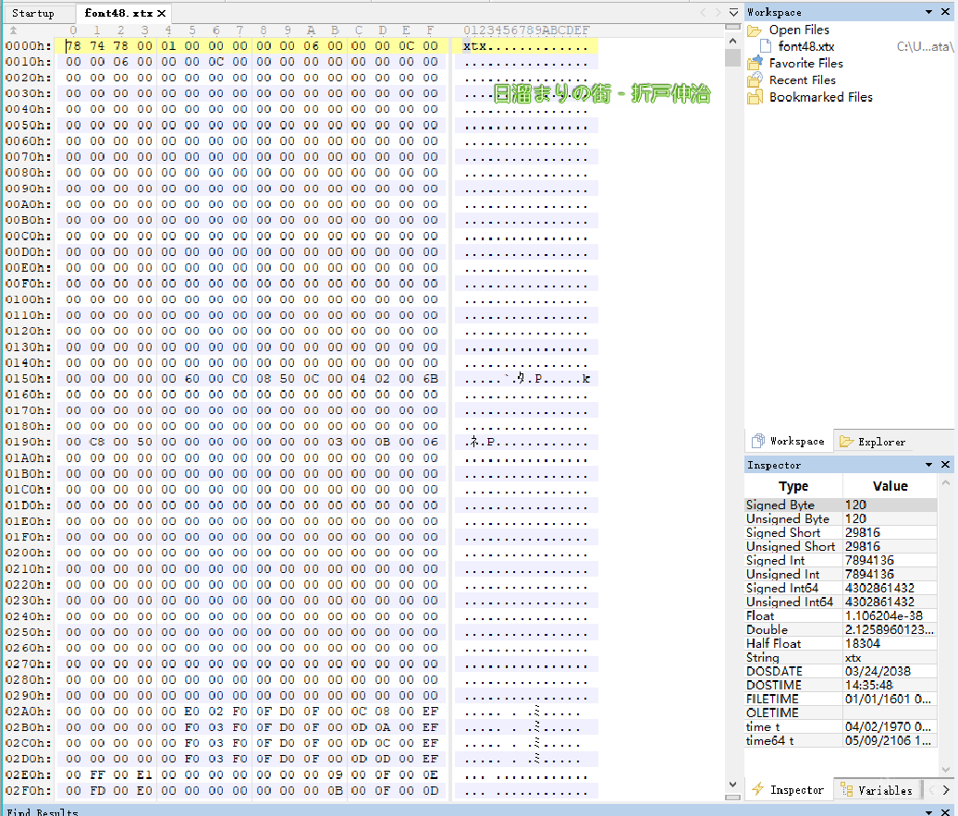Click Inspector list scroll up arrow

tap(946, 482)
